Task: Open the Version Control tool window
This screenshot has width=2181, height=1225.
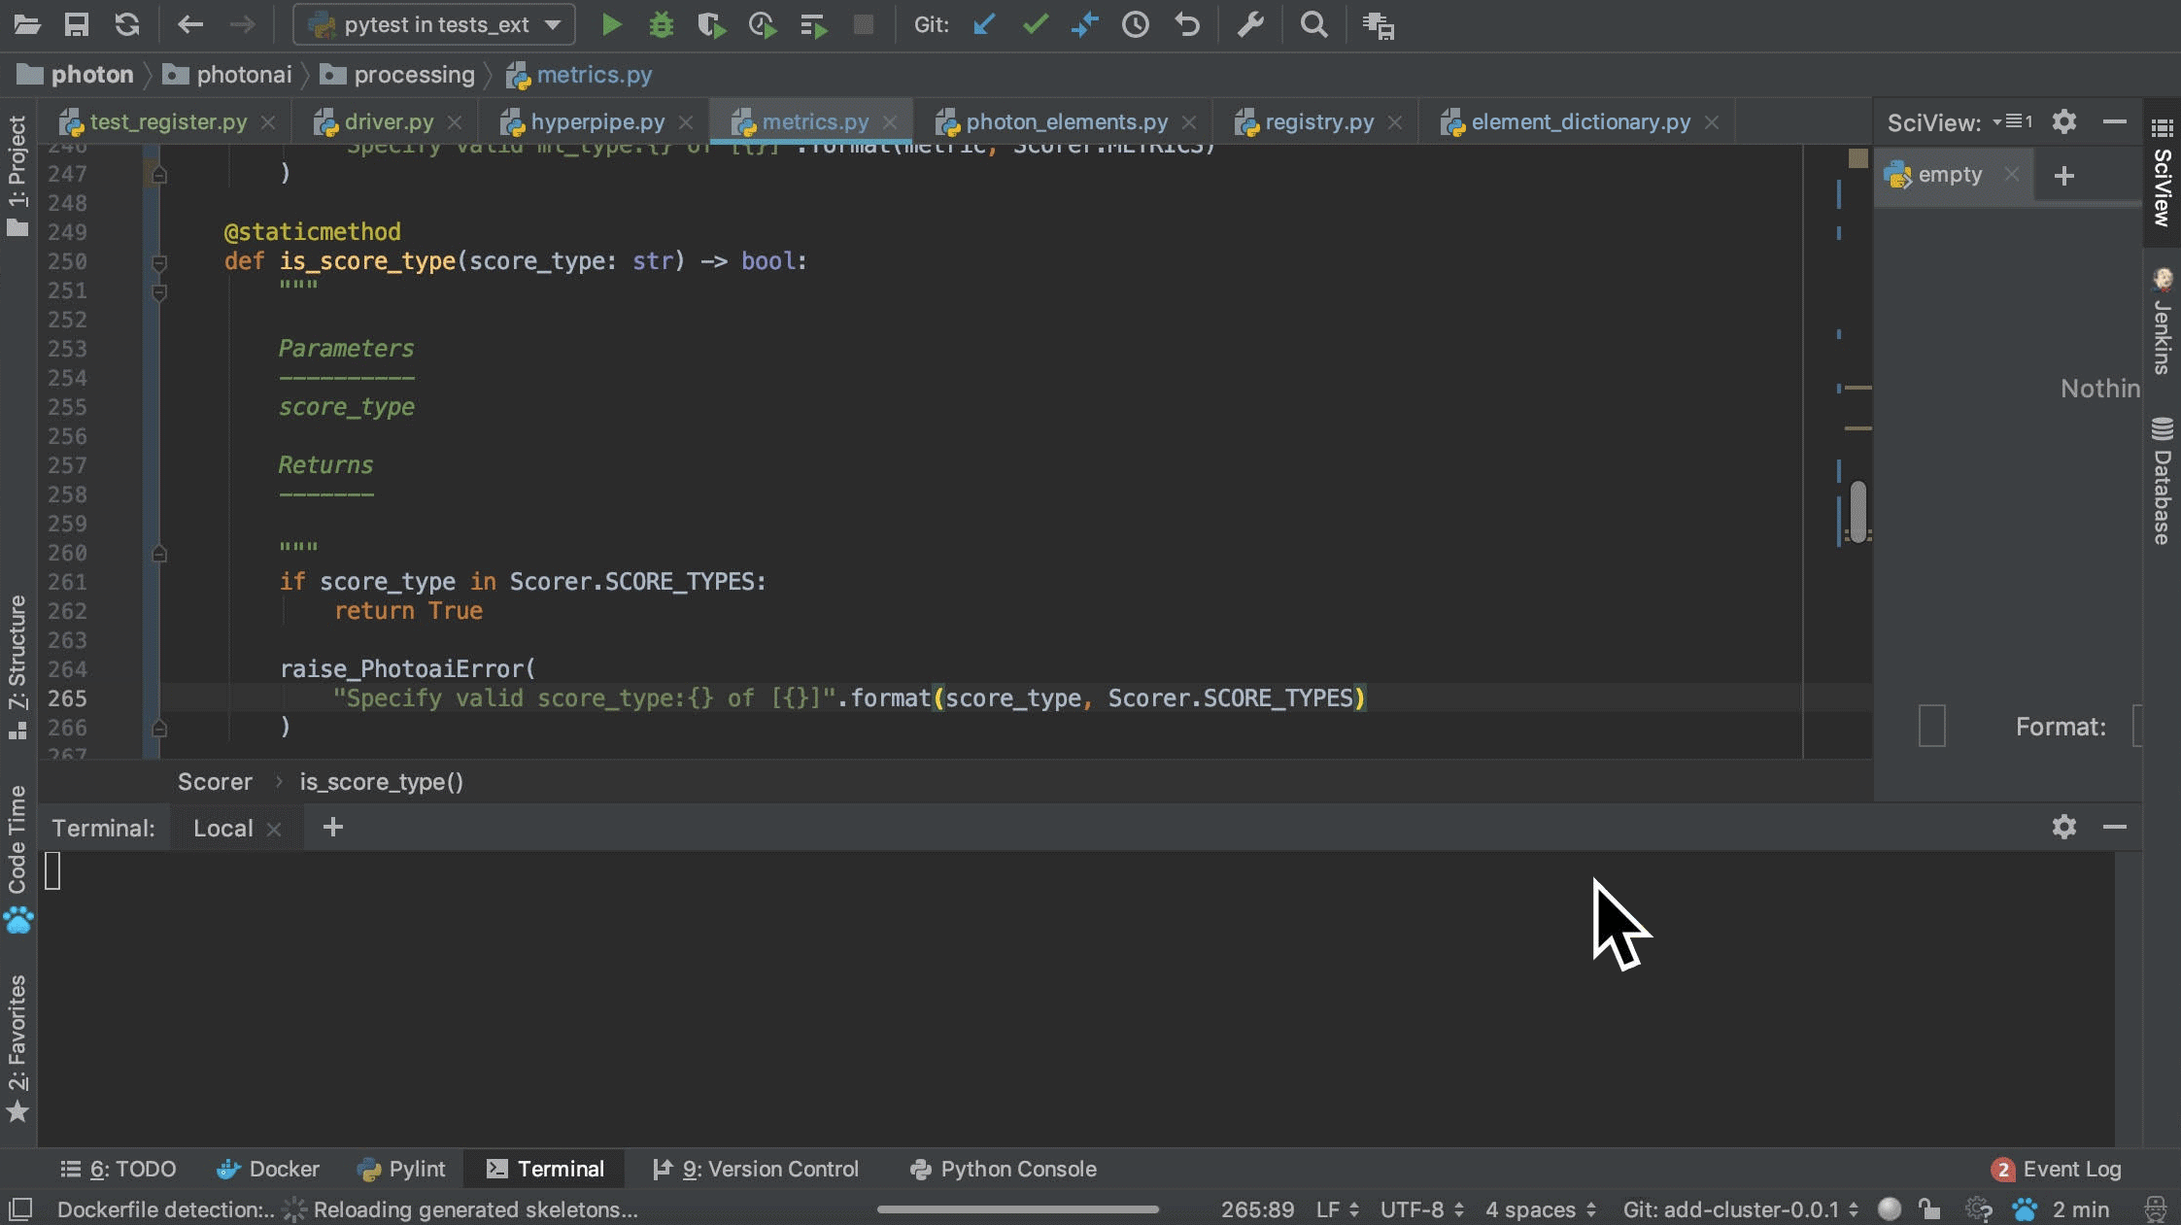Action: [755, 1169]
